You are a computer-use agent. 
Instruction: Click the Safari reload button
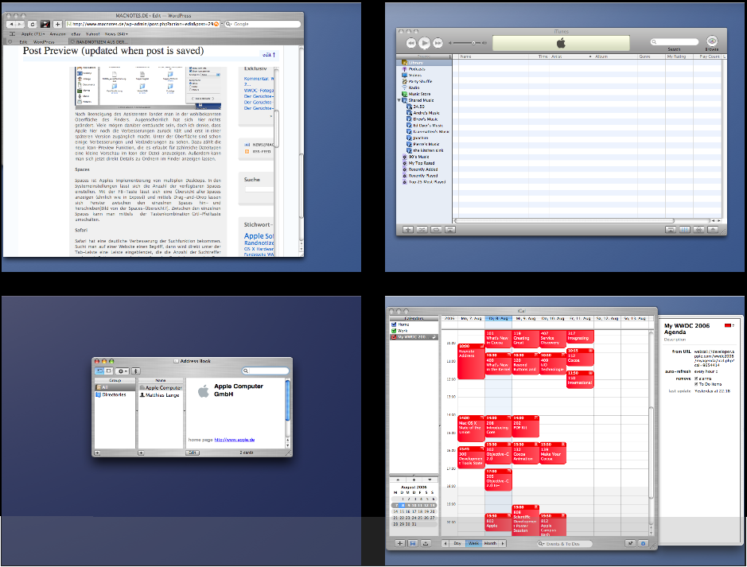click(x=33, y=24)
